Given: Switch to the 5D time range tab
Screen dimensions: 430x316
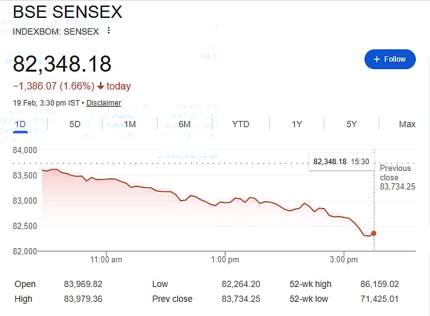Looking at the screenshot, I should [x=75, y=124].
